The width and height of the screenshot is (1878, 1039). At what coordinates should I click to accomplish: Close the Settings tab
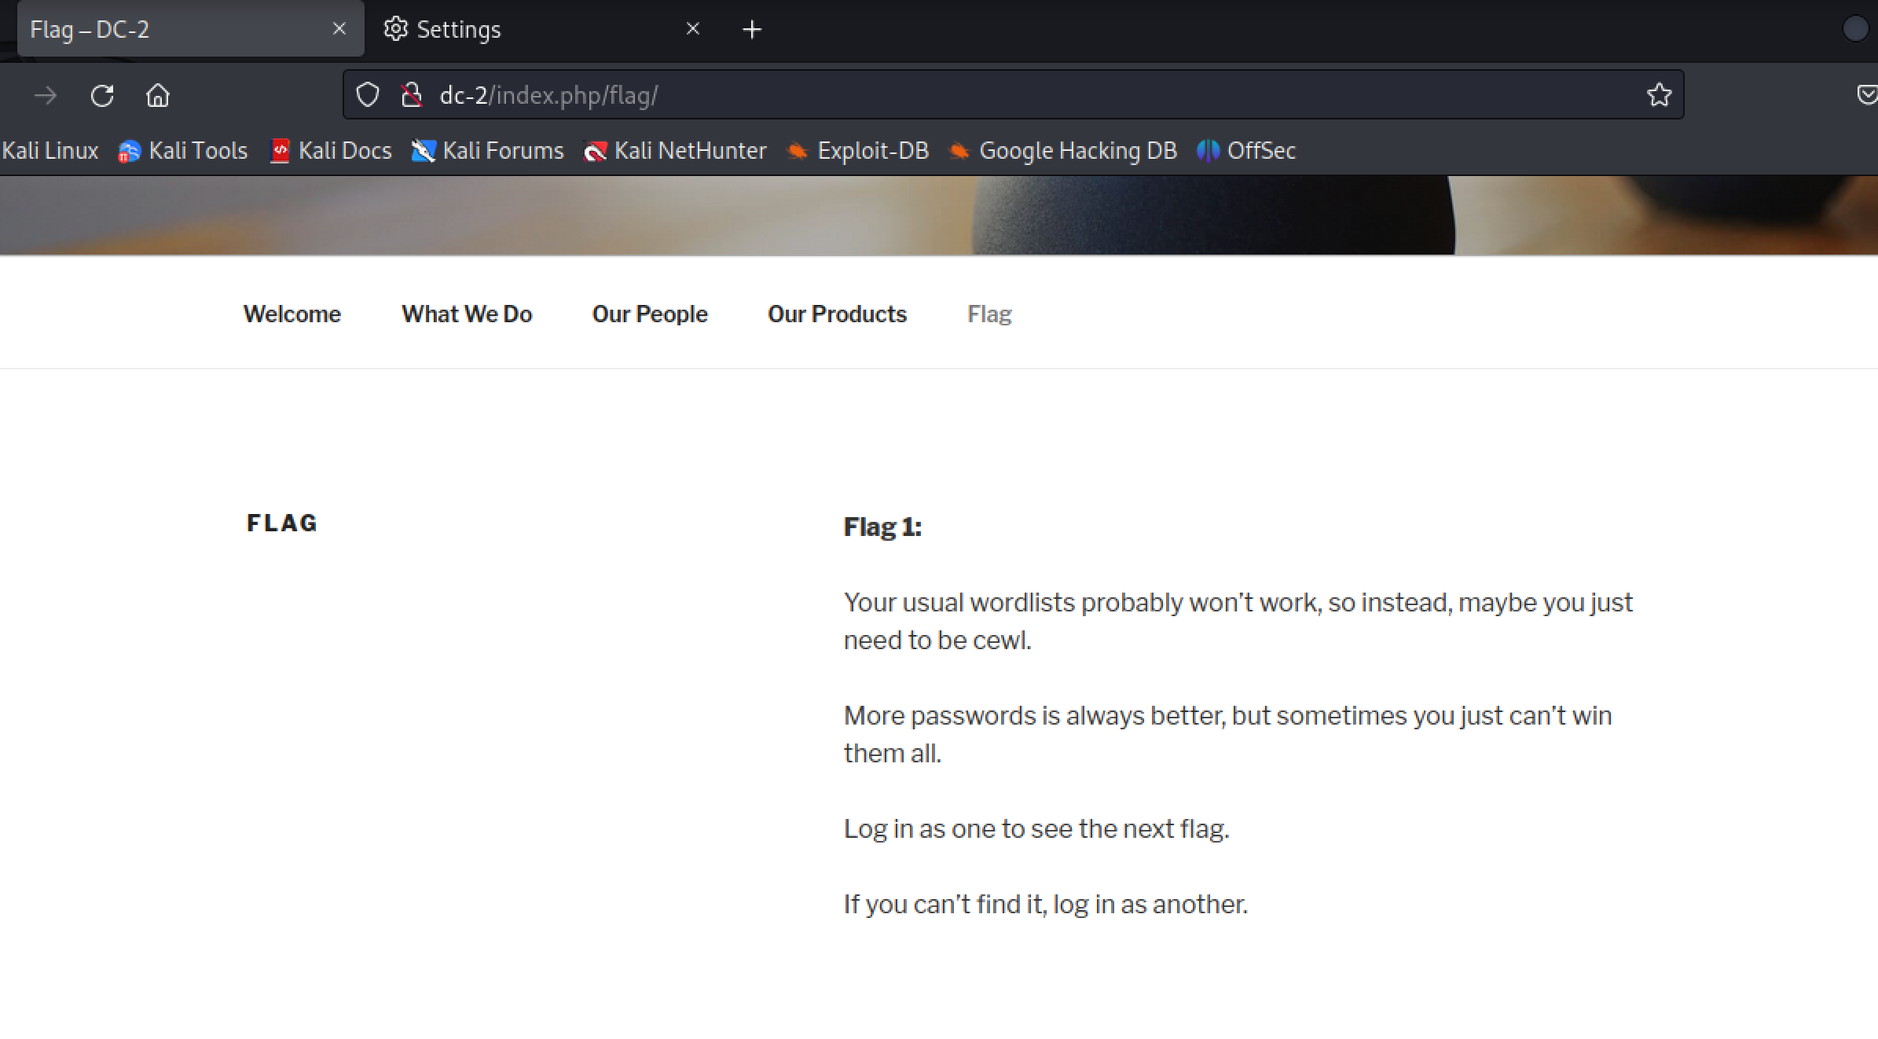[x=692, y=29]
